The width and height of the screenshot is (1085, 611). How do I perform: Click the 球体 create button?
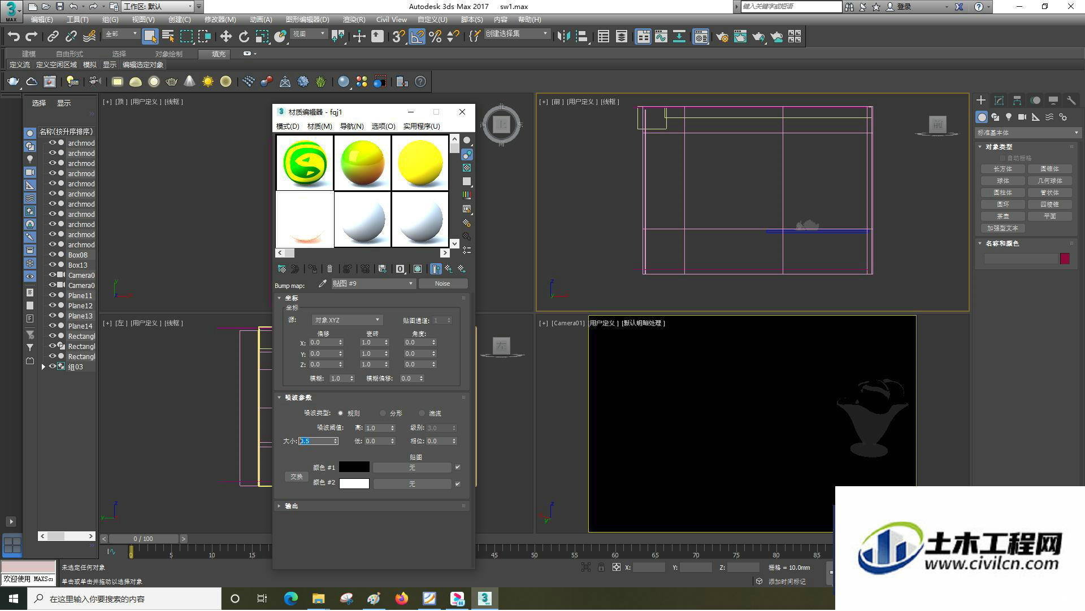(1003, 181)
